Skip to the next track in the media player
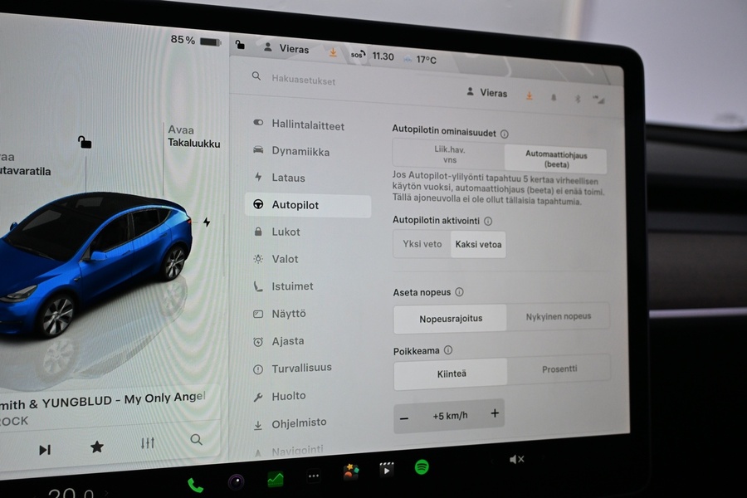The image size is (747, 498). coord(45,447)
